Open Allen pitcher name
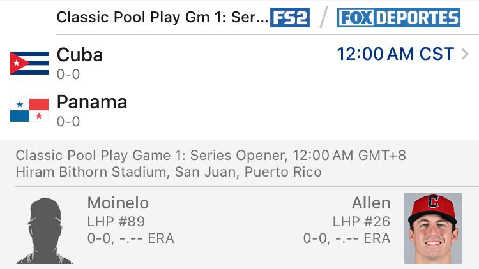 click(370, 203)
